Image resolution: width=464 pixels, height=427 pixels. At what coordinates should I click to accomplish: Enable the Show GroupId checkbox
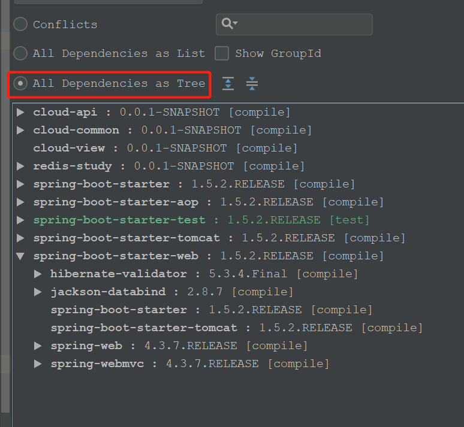click(222, 53)
